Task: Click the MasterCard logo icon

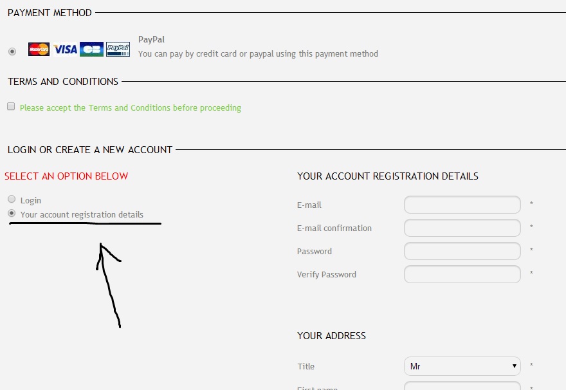Action: [x=39, y=50]
